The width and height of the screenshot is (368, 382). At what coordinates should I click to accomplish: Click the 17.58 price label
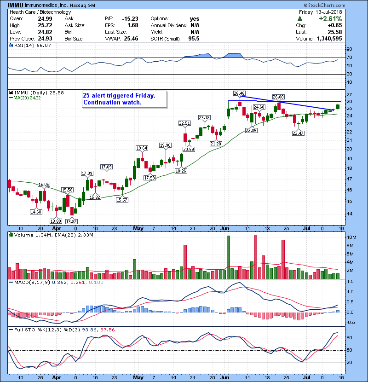149,178
